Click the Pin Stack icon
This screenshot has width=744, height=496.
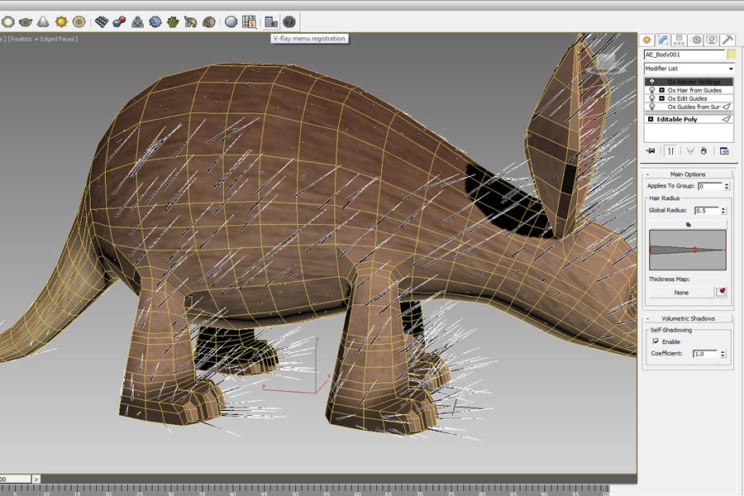coord(651,150)
